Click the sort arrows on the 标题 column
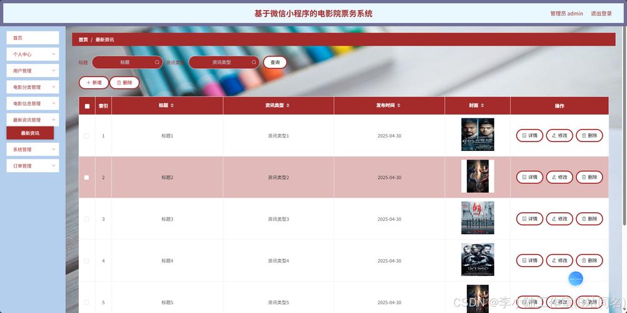 [172, 106]
